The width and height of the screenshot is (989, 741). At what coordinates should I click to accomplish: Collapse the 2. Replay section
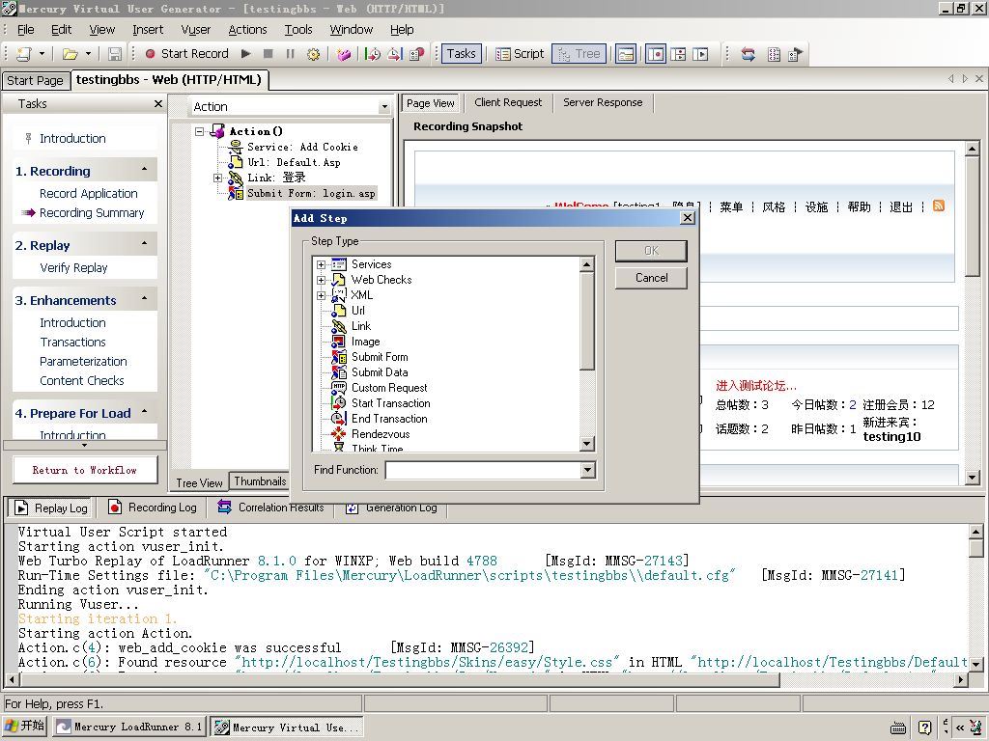coord(145,243)
